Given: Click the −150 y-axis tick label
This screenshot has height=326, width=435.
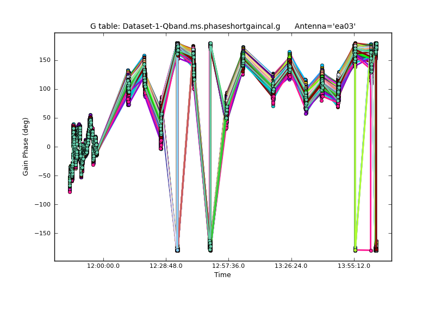Looking at the screenshot, I should (x=42, y=234).
